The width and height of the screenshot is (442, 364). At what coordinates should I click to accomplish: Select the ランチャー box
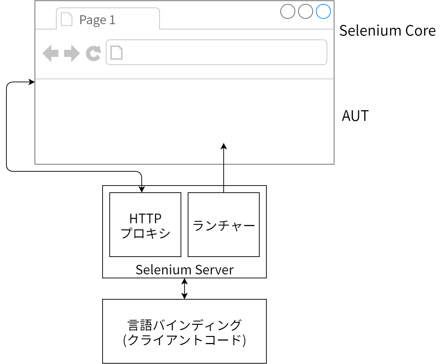pyautogui.click(x=224, y=225)
